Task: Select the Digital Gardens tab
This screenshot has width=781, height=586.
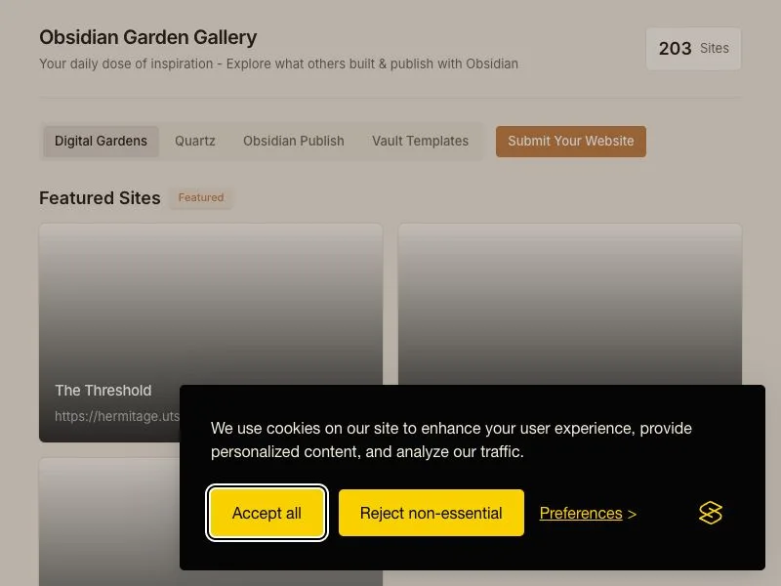Action: point(101,141)
